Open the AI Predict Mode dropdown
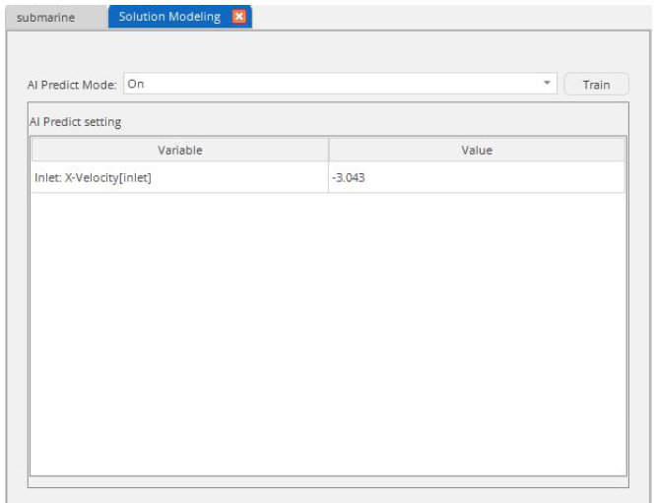The image size is (656, 503). pyautogui.click(x=340, y=84)
